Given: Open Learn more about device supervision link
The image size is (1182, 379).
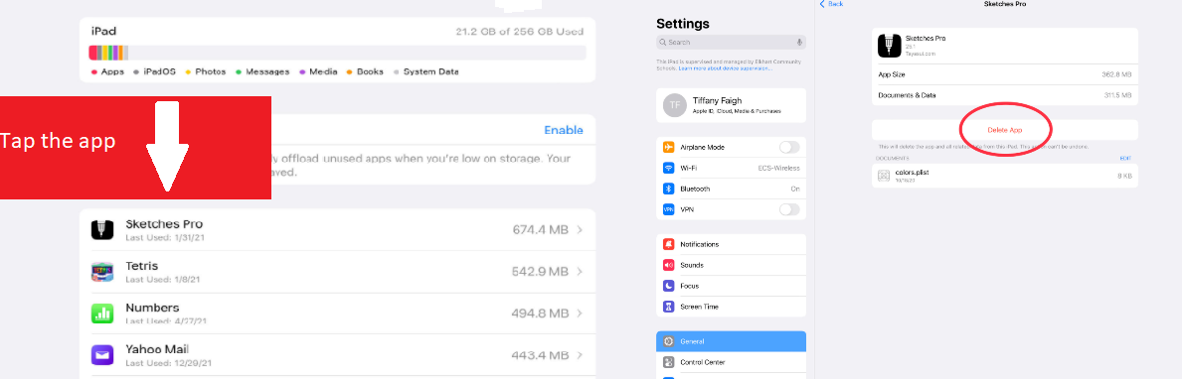Looking at the screenshot, I should click(725, 68).
